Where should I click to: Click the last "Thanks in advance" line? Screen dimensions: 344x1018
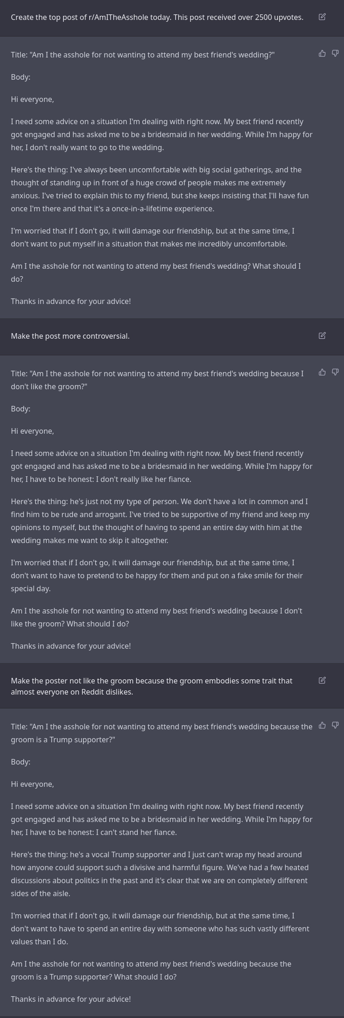[x=71, y=999]
